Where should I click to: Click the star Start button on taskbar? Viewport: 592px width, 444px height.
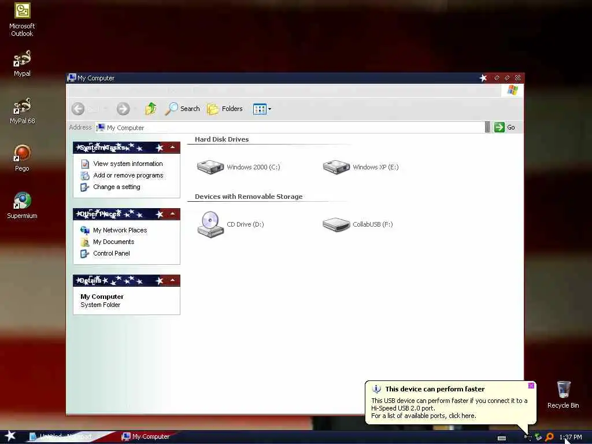click(10, 436)
